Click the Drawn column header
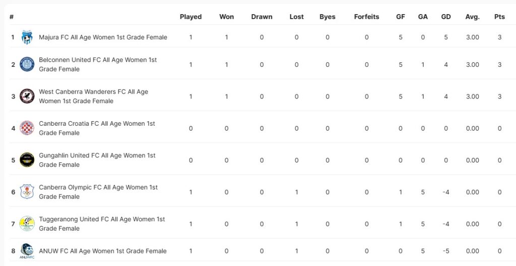 click(262, 17)
